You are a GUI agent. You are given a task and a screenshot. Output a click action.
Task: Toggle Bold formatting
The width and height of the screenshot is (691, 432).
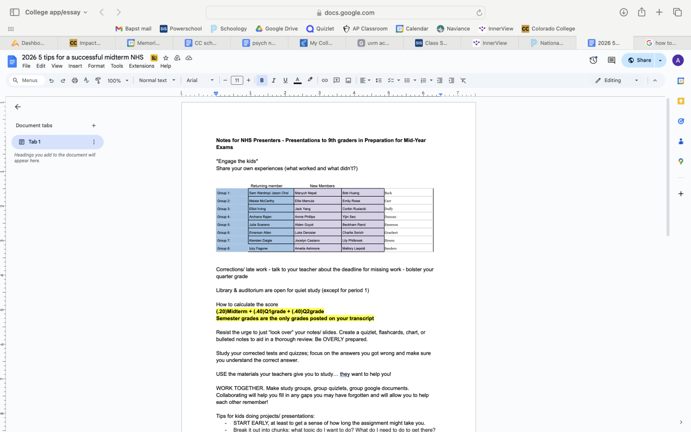coord(262,80)
